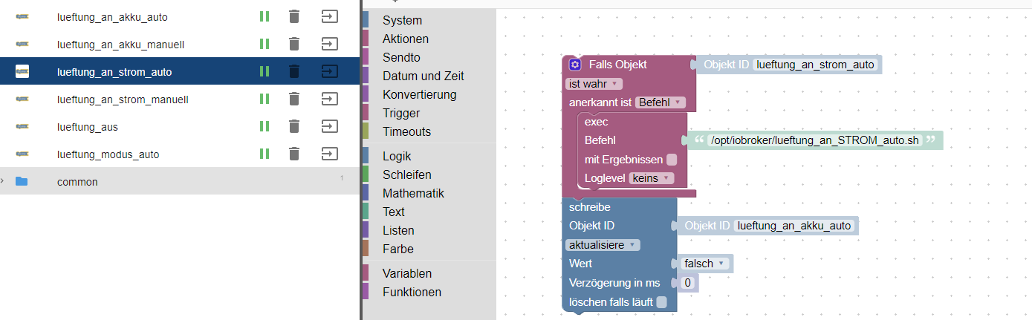Image resolution: width=1032 pixels, height=320 pixels.
Task: Open the Loglevel keins dropdown
Action: (652, 178)
